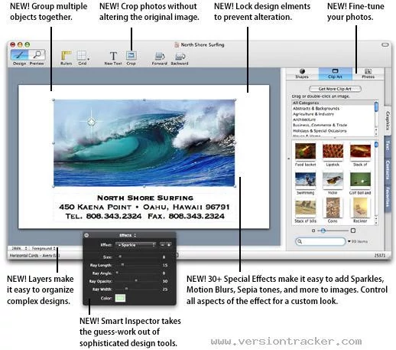Viewport: 396px width, 350px height.
Task: Select the 450 Kaena Point address line
Action: coord(144,207)
